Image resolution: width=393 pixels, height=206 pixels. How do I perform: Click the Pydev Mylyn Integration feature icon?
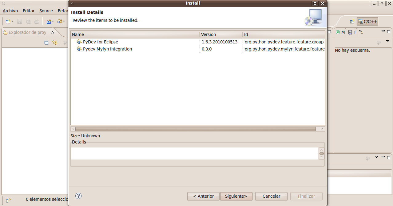[x=79, y=49]
